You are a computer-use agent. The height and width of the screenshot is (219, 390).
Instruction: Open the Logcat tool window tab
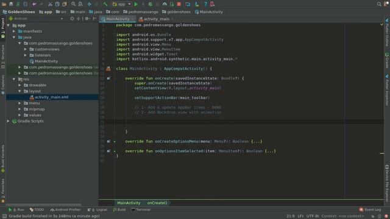97,210
